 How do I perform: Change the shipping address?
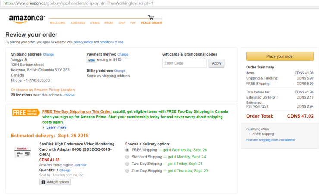click(x=48, y=54)
